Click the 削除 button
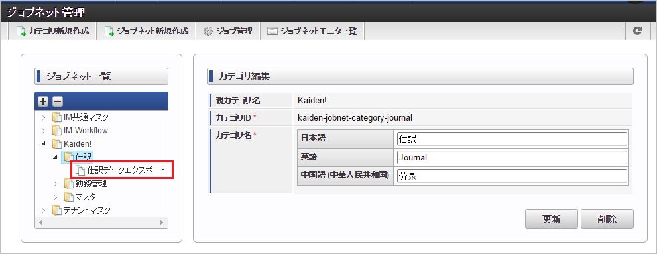Viewport: 657px width, 254px height. point(607,220)
